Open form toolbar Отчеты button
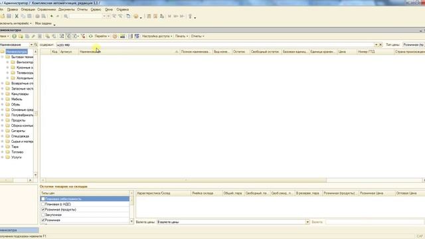The image size is (425, 239). (197, 36)
